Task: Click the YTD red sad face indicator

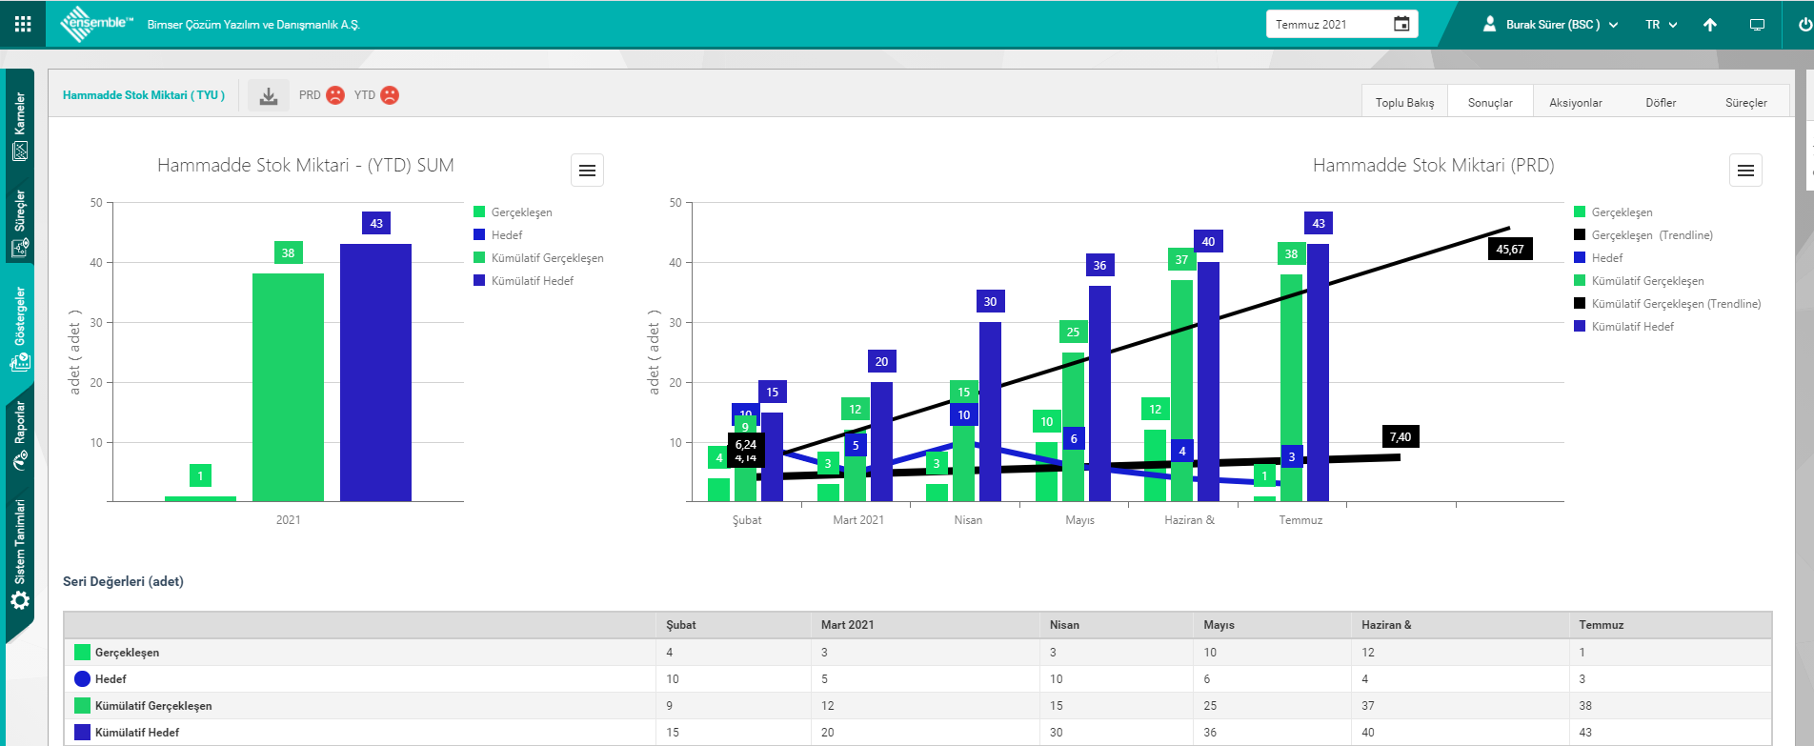Action: tap(390, 95)
